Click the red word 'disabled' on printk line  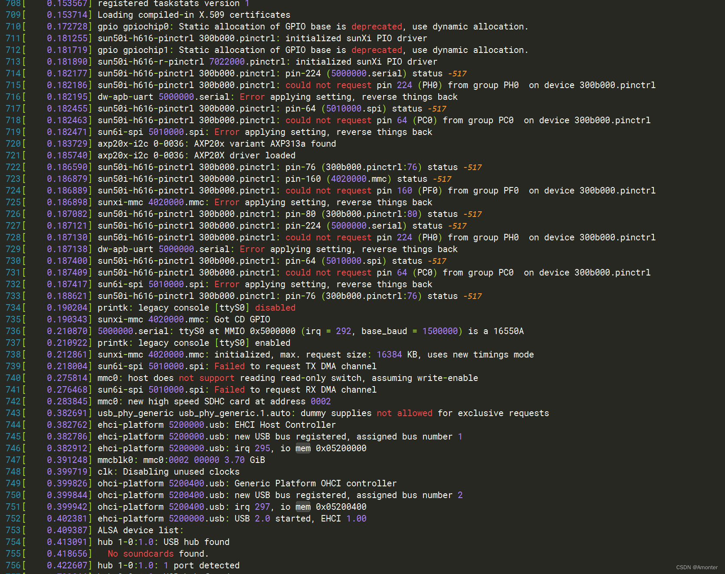tap(275, 308)
